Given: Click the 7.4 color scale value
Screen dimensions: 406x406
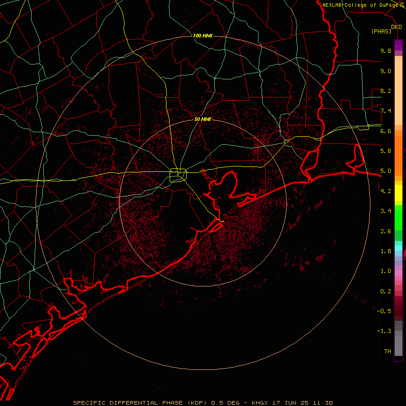Looking at the screenshot, I should [386, 111].
